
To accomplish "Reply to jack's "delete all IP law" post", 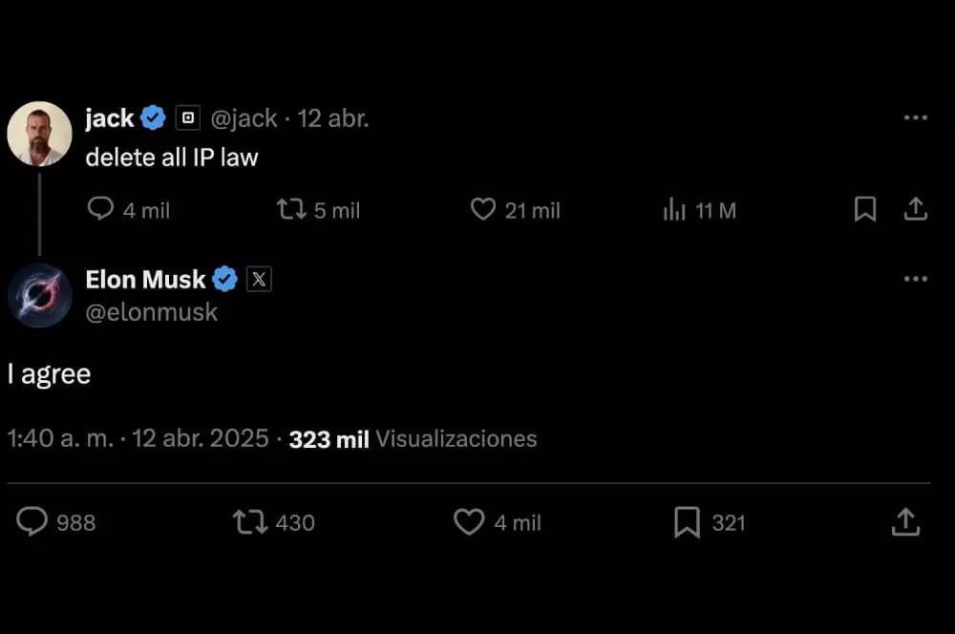I will pos(100,209).
